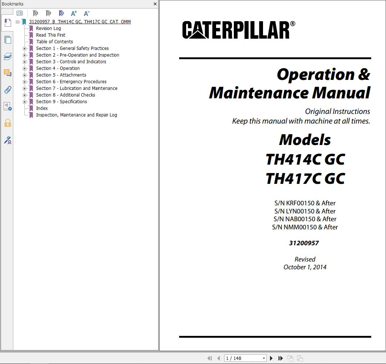Select Section 7 - Lubrication and Maintenance bookmark
The width and height of the screenshot is (386, 364).
(76, 88)
